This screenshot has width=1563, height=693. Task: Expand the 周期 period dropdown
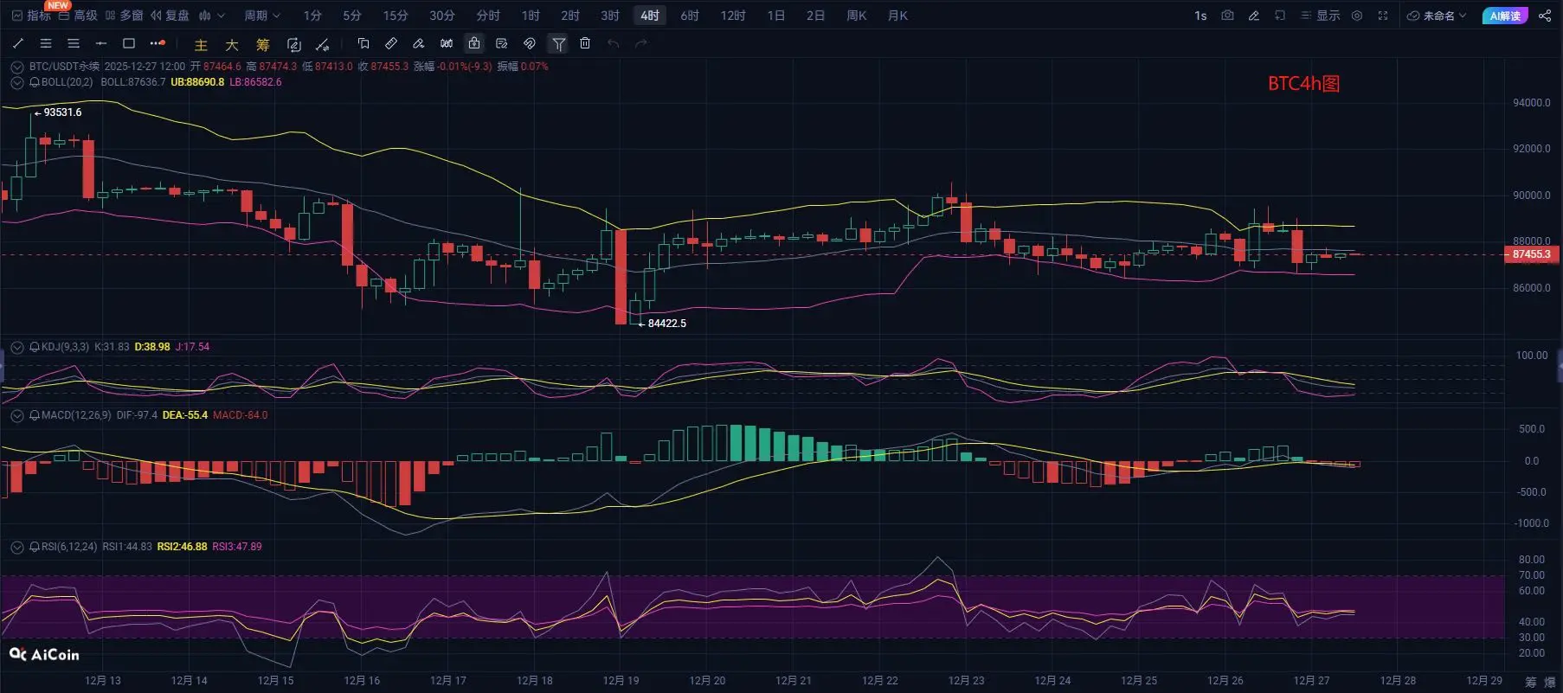point(262,16)
